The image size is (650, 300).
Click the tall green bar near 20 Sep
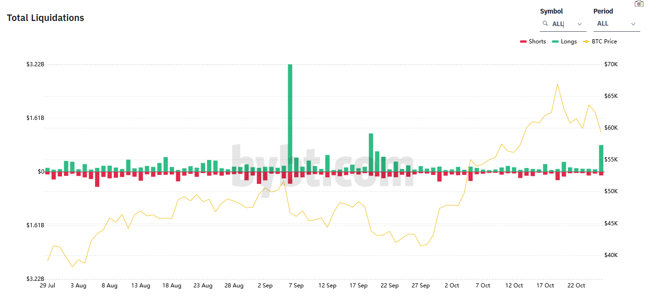[371, 152]
